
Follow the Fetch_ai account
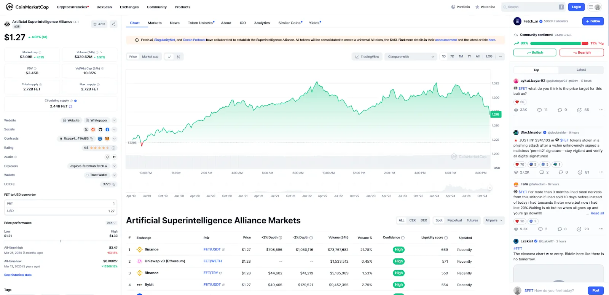click(x=593, y=21)
